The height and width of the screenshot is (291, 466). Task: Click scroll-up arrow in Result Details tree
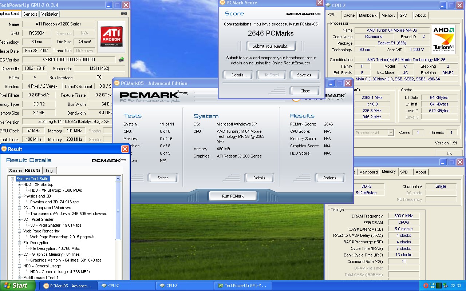[118, 179]
